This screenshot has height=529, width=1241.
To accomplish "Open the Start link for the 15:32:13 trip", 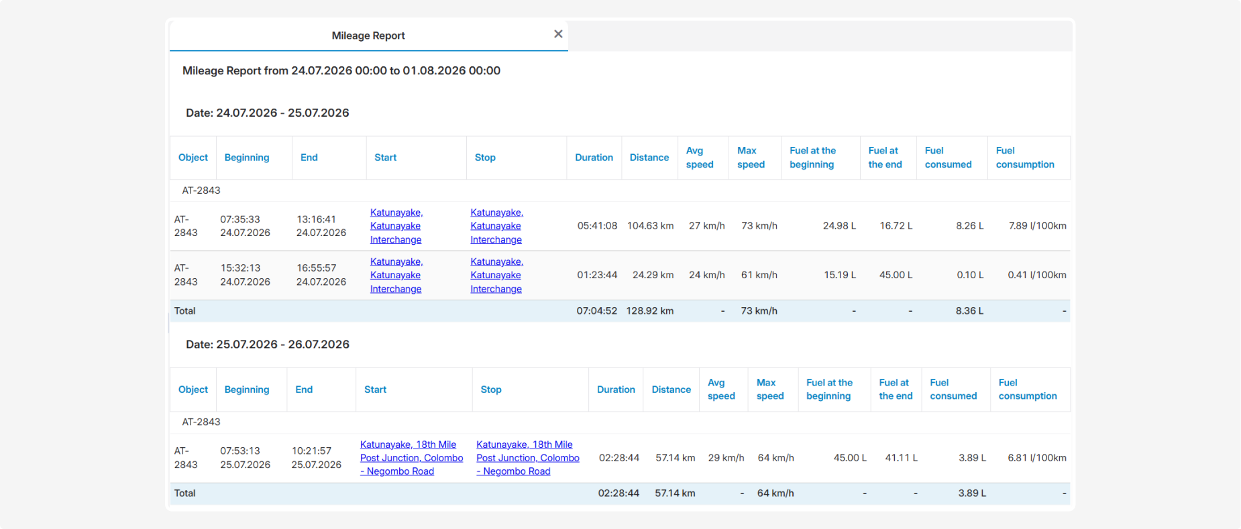I will 396,276.
